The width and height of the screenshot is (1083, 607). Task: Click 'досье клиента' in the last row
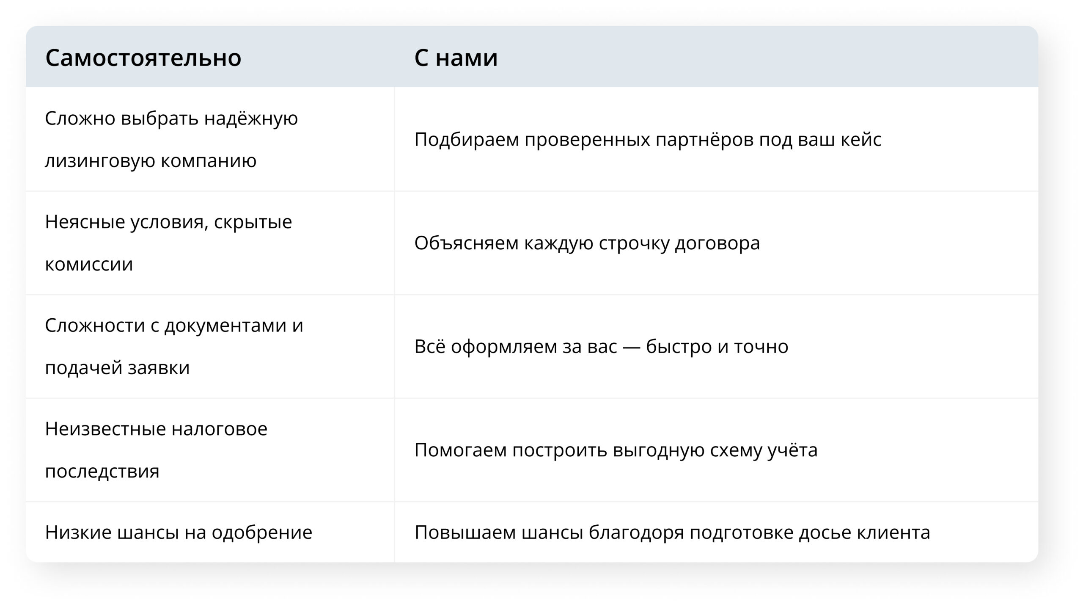(x=864, y=532)
